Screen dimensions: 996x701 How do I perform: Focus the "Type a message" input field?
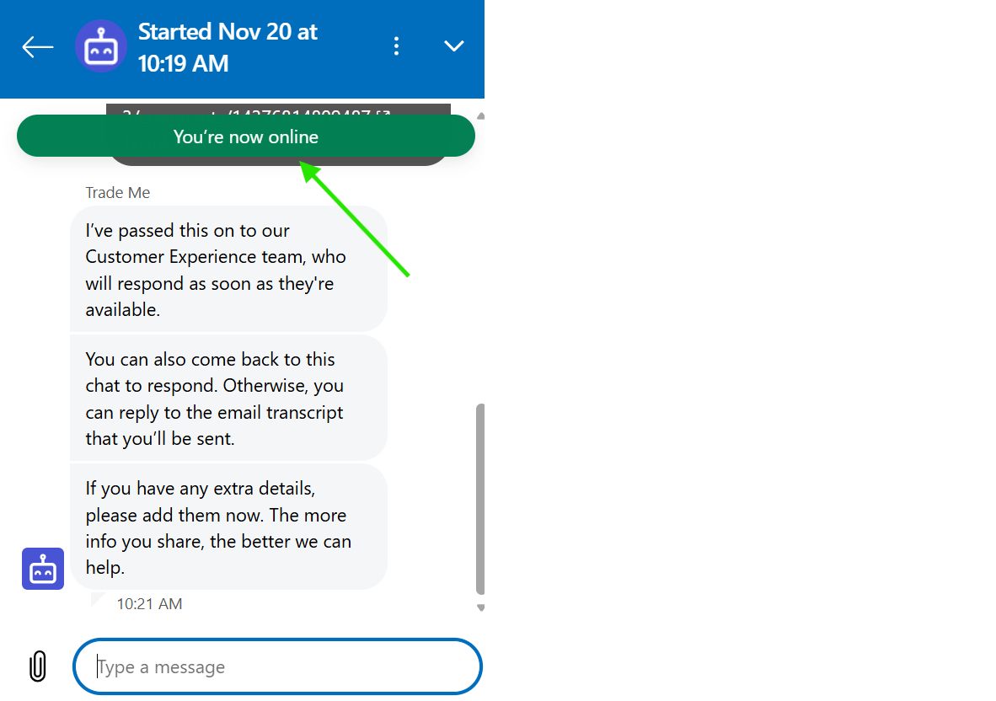click(278, 667)
